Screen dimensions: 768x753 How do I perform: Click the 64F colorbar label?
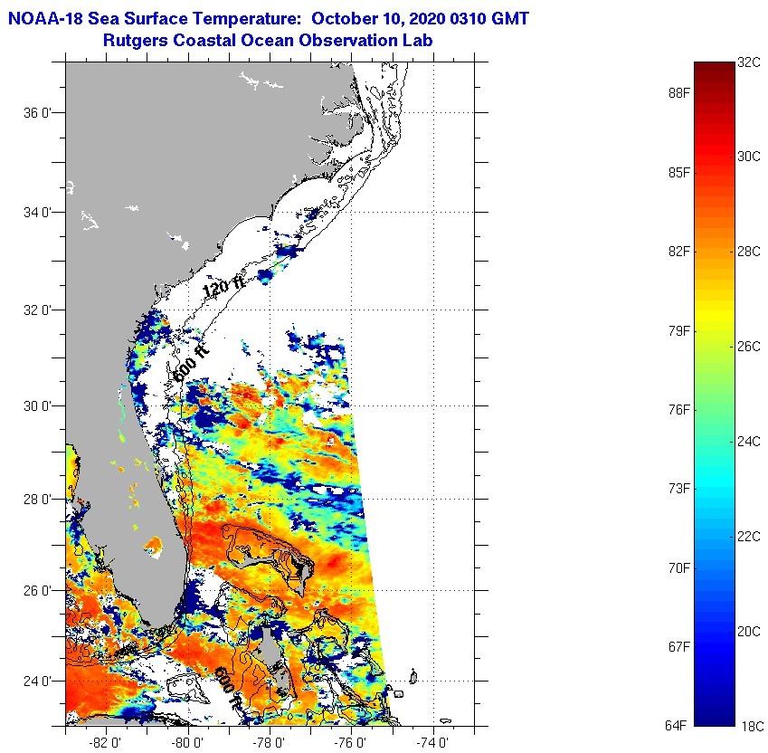coord(676,726)
